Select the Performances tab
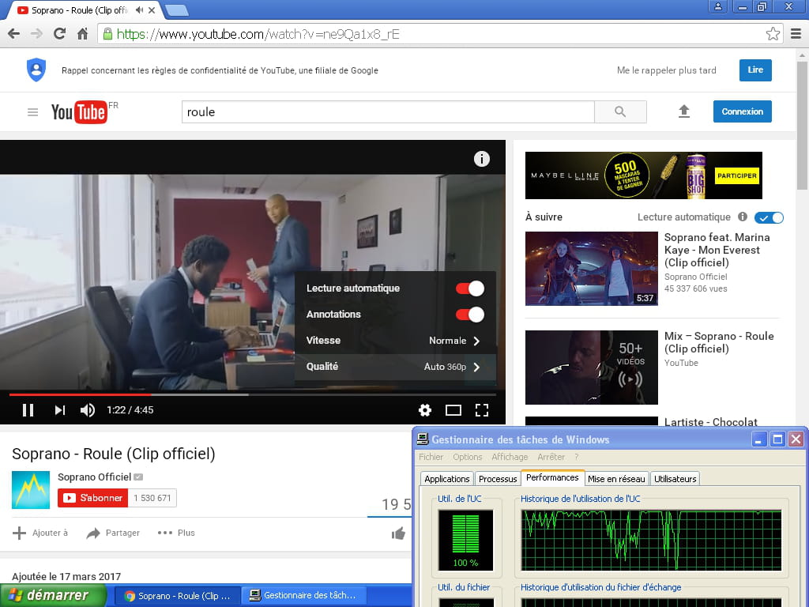 (x=552, y=477)
